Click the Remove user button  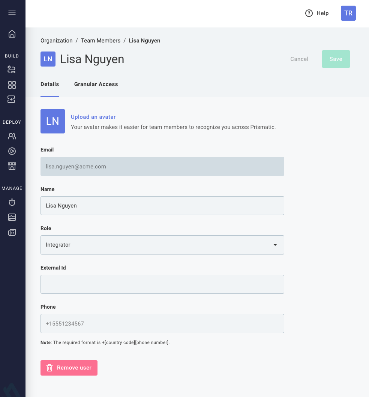coord(69,368)
